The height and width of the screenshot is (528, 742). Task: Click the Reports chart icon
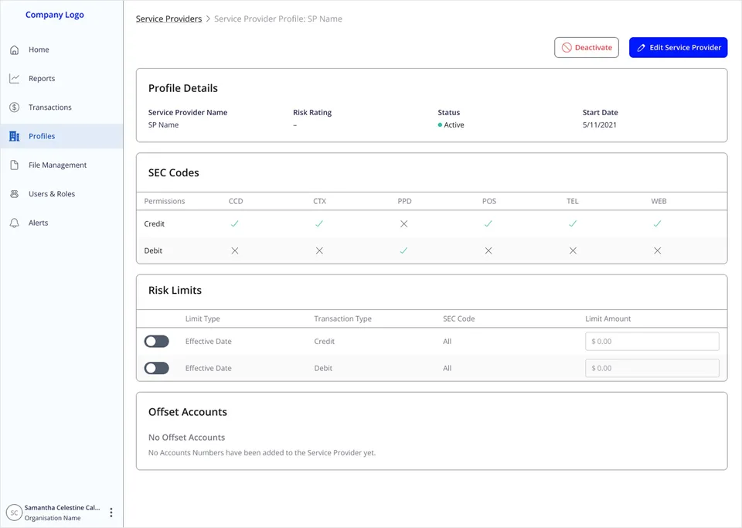pyautogui.click(x=14, y=79)
